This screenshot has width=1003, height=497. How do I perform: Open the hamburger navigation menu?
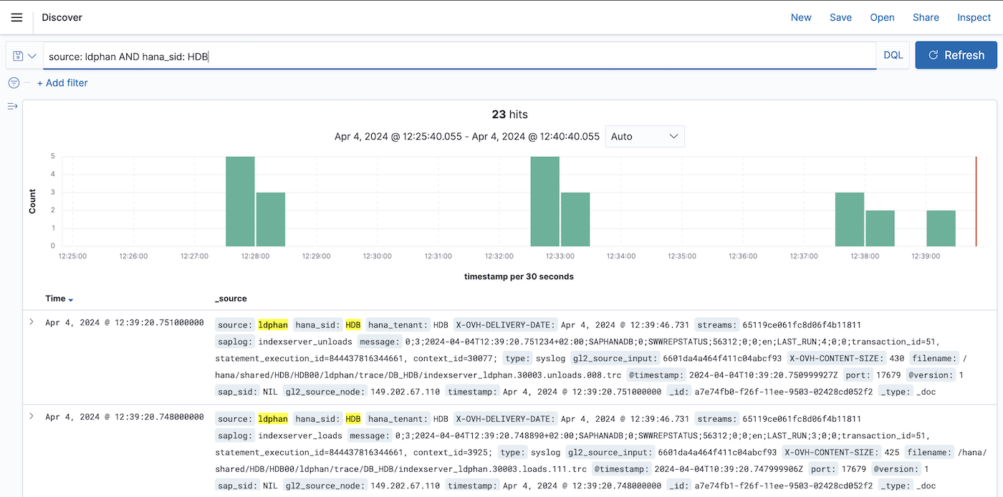(x=17, y=17)
